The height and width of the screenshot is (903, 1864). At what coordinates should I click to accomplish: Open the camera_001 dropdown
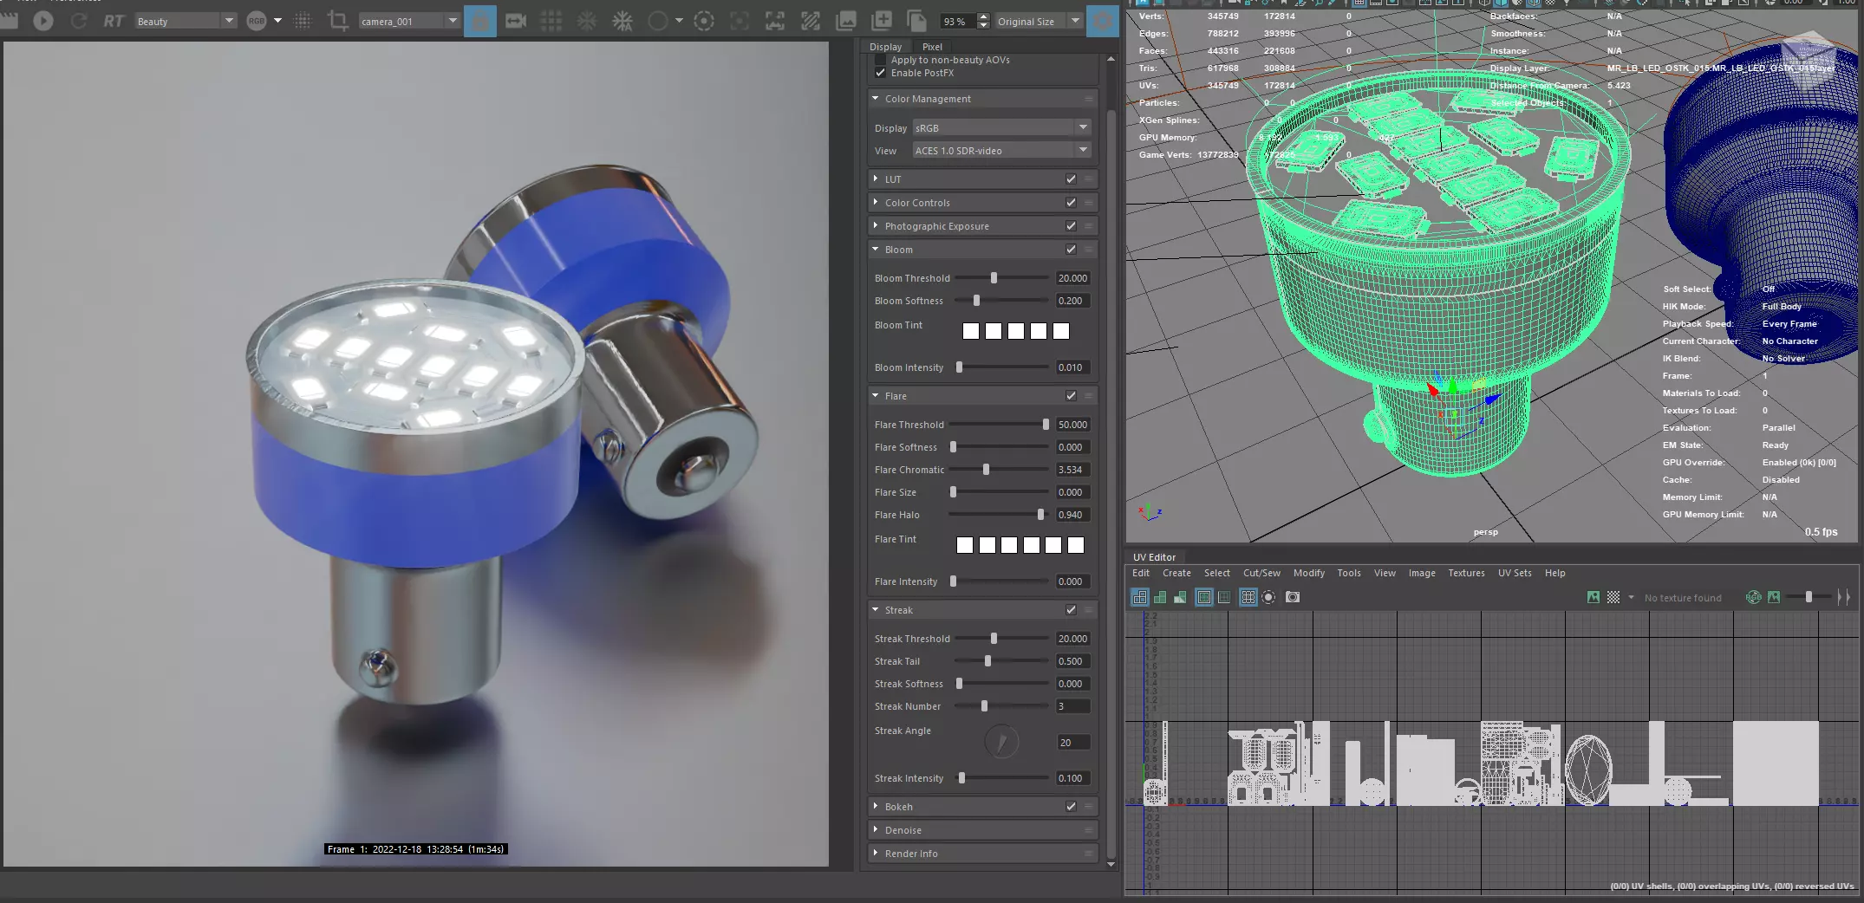[409, 21]
